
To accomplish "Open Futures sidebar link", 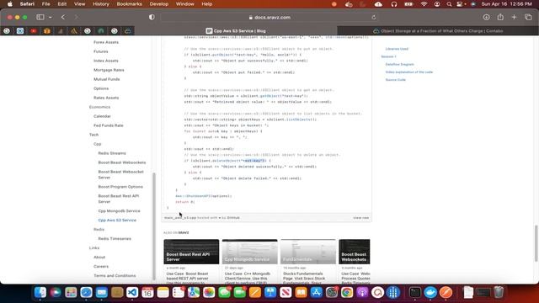I will [101, 51].
